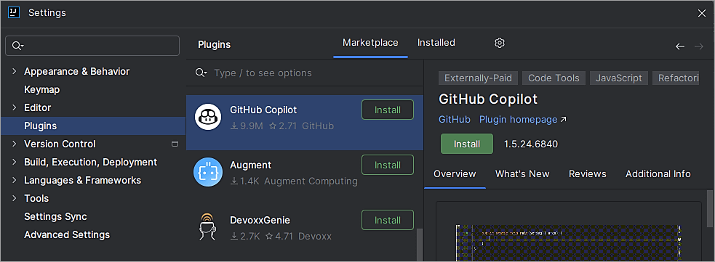Screen dimensions: 715x262
Task: Click the JavaScript tag
Action: click(x=619, y=78)
